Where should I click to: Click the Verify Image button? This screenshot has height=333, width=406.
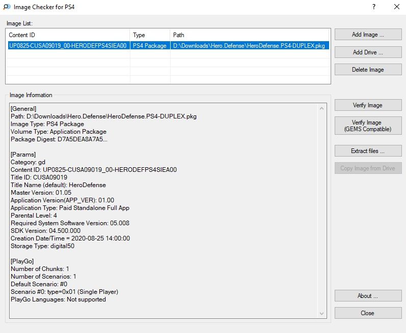pos(368,105)
